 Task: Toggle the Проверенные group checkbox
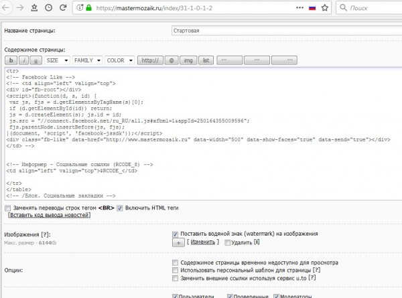coord(230,296)
